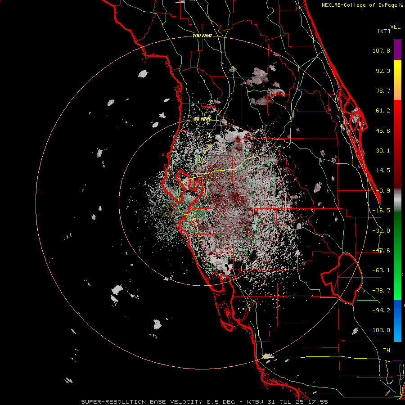Screen dimensions: 405x405
Task: Click the [KT] units label
Action: pyautogui.click(x=384, y=31)
